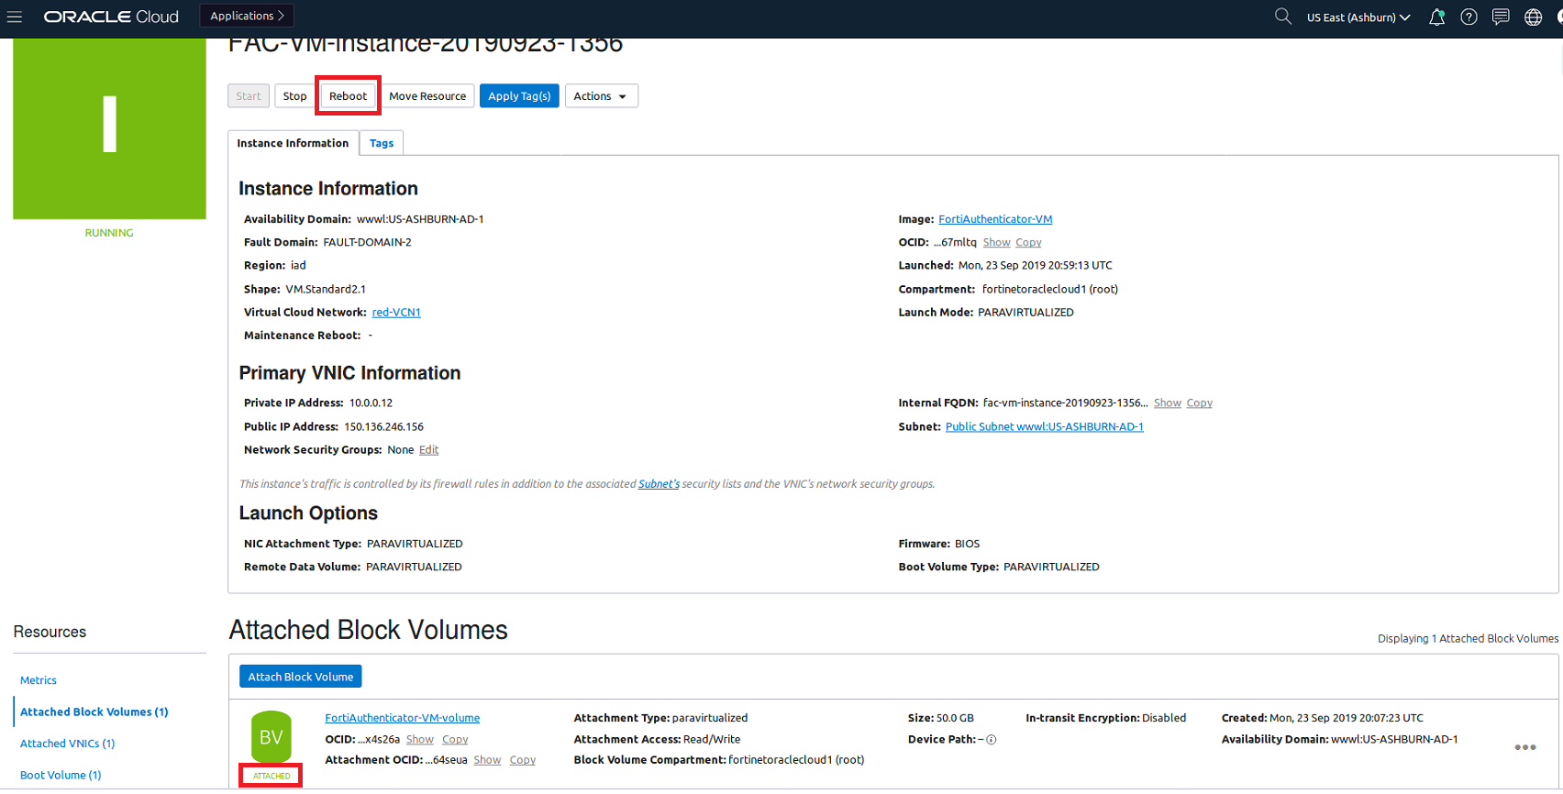Image resolution: width=1563 pixels, height=794 pixels.
Task: Show the block volume OCID
Action: (420, 739)
